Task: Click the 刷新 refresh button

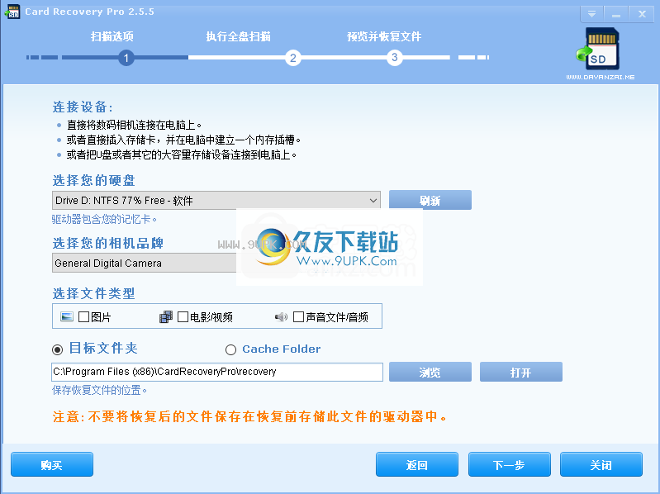Action: click(430, 200)
